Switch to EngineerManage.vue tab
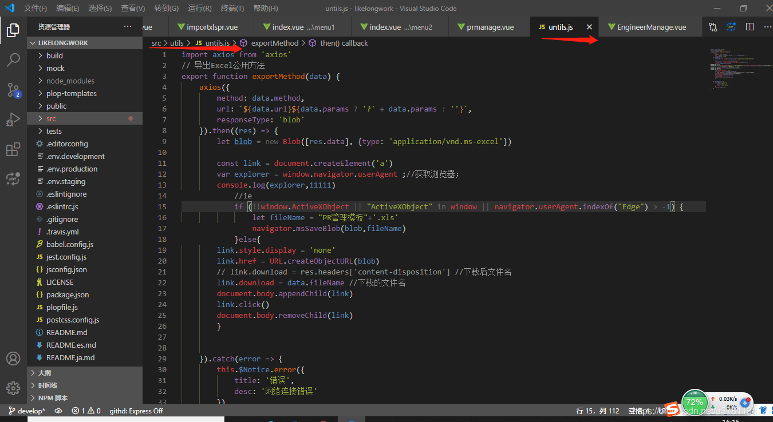 click(650, 27)
